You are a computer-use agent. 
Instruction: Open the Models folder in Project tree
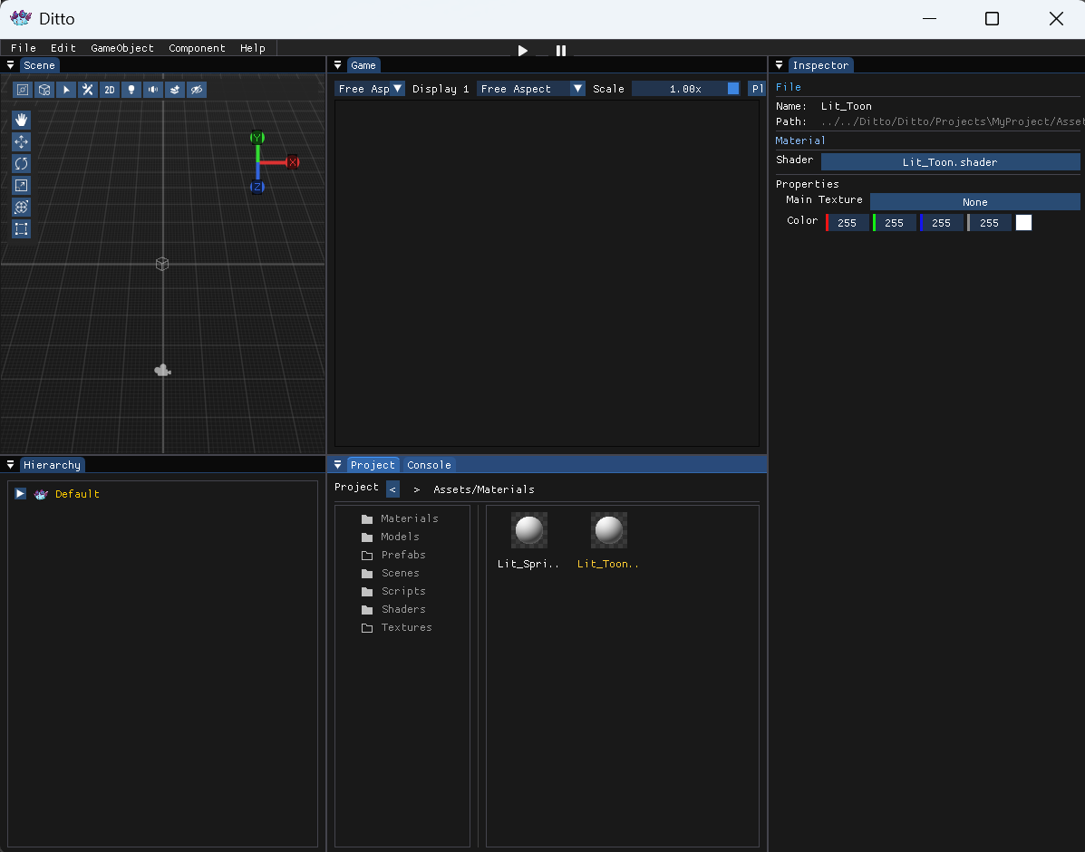(x=391, y=537)
